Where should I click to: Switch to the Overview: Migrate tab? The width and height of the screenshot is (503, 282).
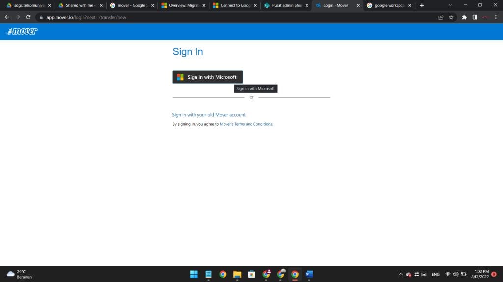coord(183,5)
